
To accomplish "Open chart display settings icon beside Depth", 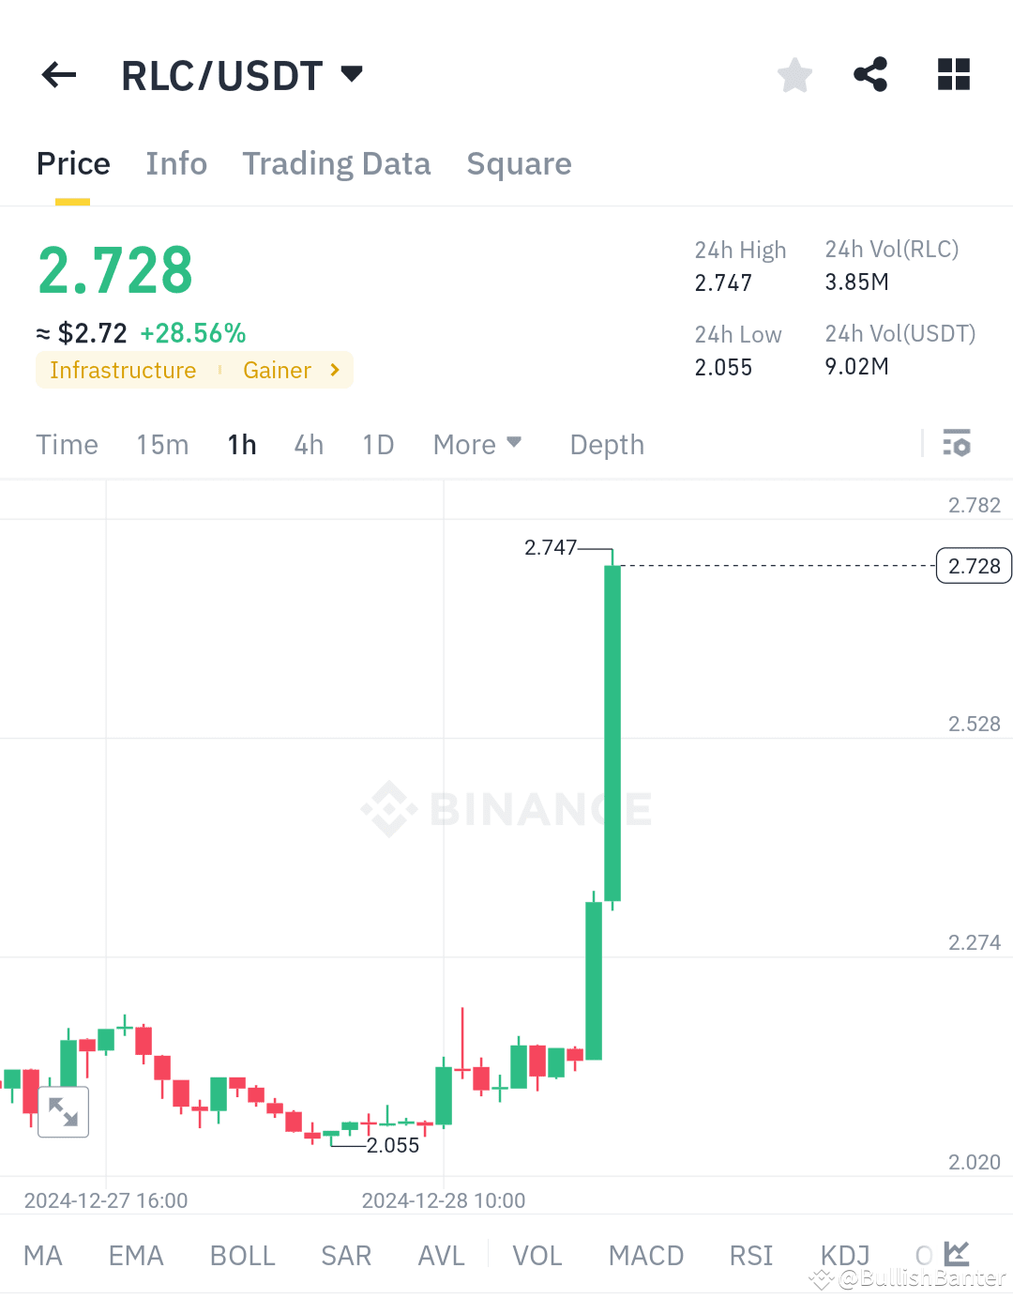I will tap(957, 443).
